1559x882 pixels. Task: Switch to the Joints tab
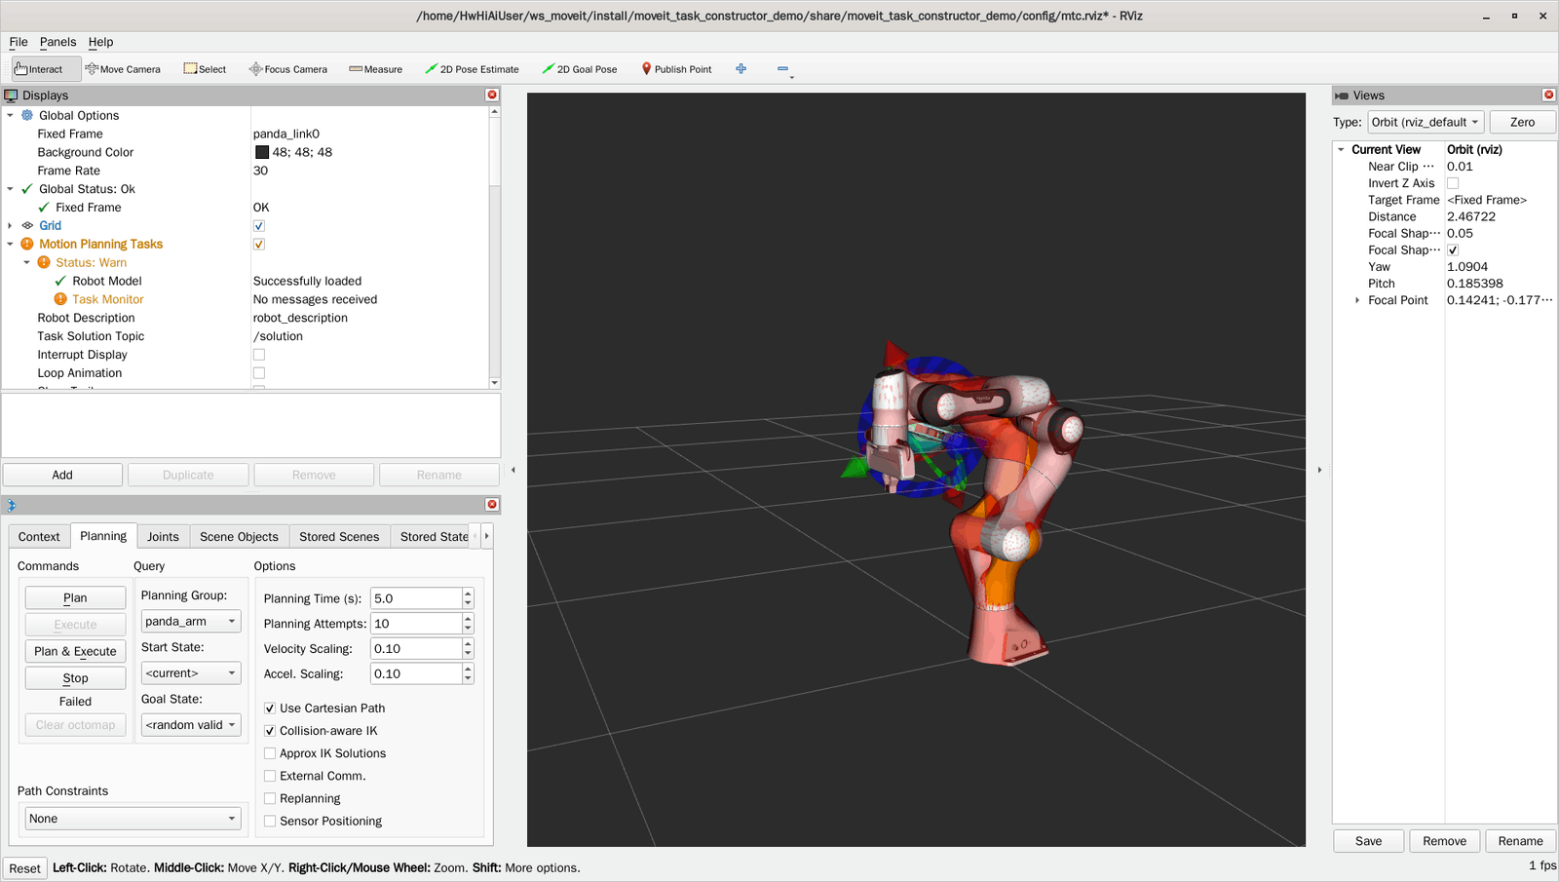coord(163,536)
